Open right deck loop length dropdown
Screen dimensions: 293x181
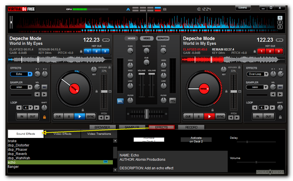266,108
